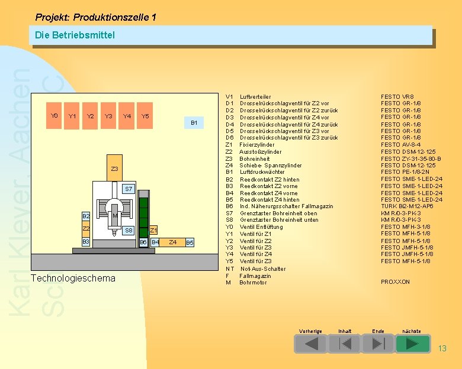Click the 'Ventil für Z1' entry
The height and width of the screenshot is (369, 462).
coord(255,234)
